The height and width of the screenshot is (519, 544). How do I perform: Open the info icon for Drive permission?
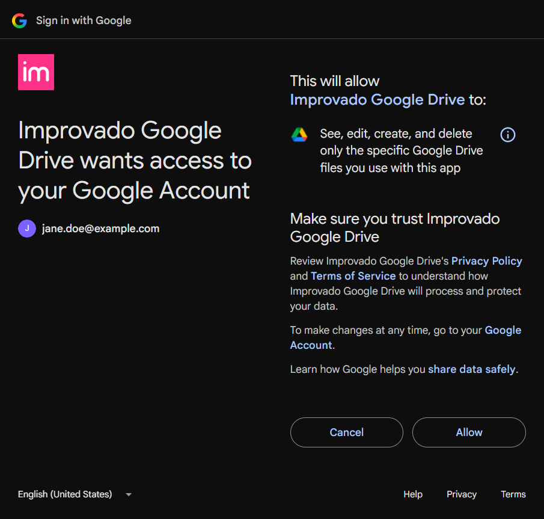point(507,135)
